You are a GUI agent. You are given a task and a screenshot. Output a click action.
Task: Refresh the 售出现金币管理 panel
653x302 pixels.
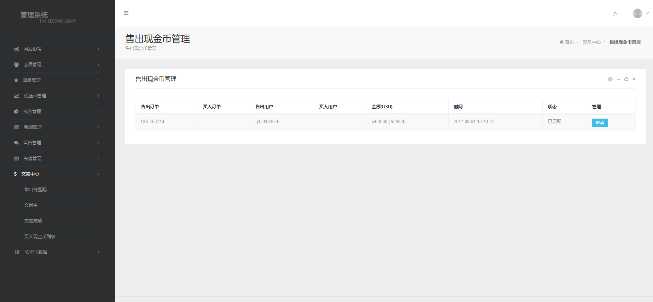pyautogui.click(x=626, y=79)
